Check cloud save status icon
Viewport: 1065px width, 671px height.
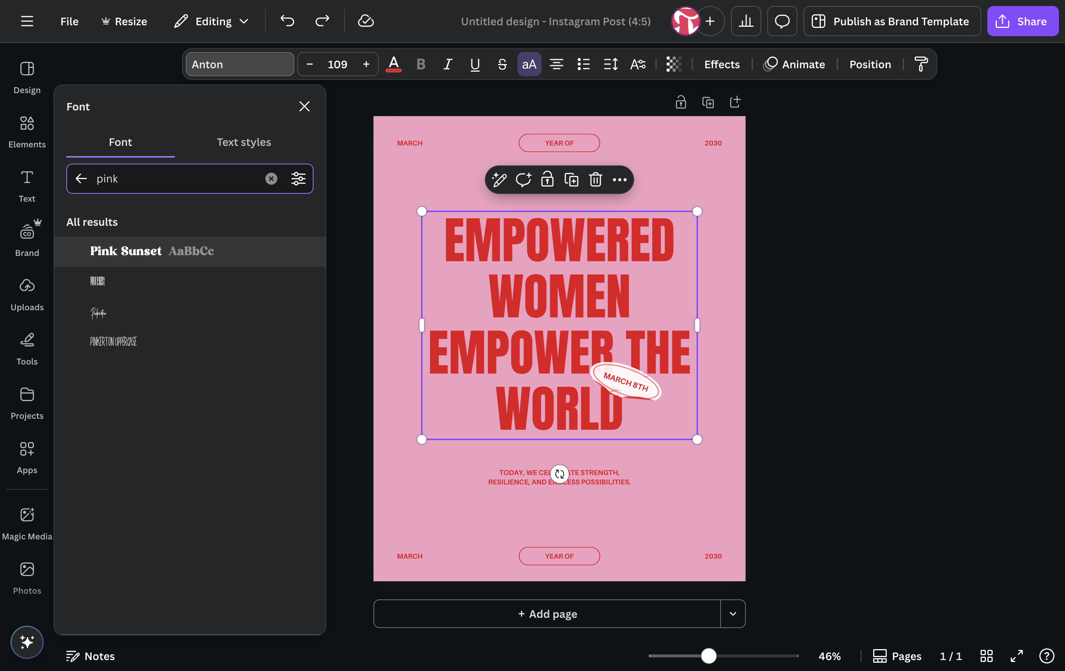pos(366,21)
